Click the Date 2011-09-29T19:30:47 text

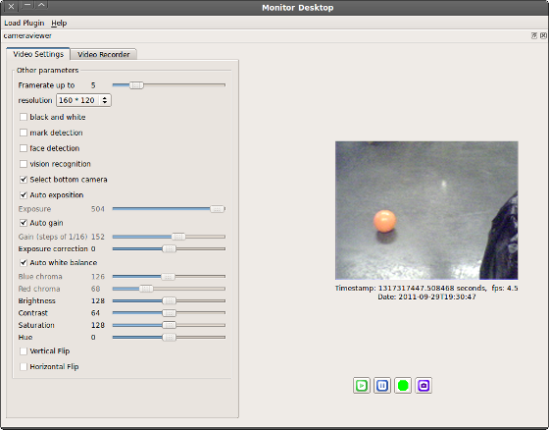[x=426, y=296]
